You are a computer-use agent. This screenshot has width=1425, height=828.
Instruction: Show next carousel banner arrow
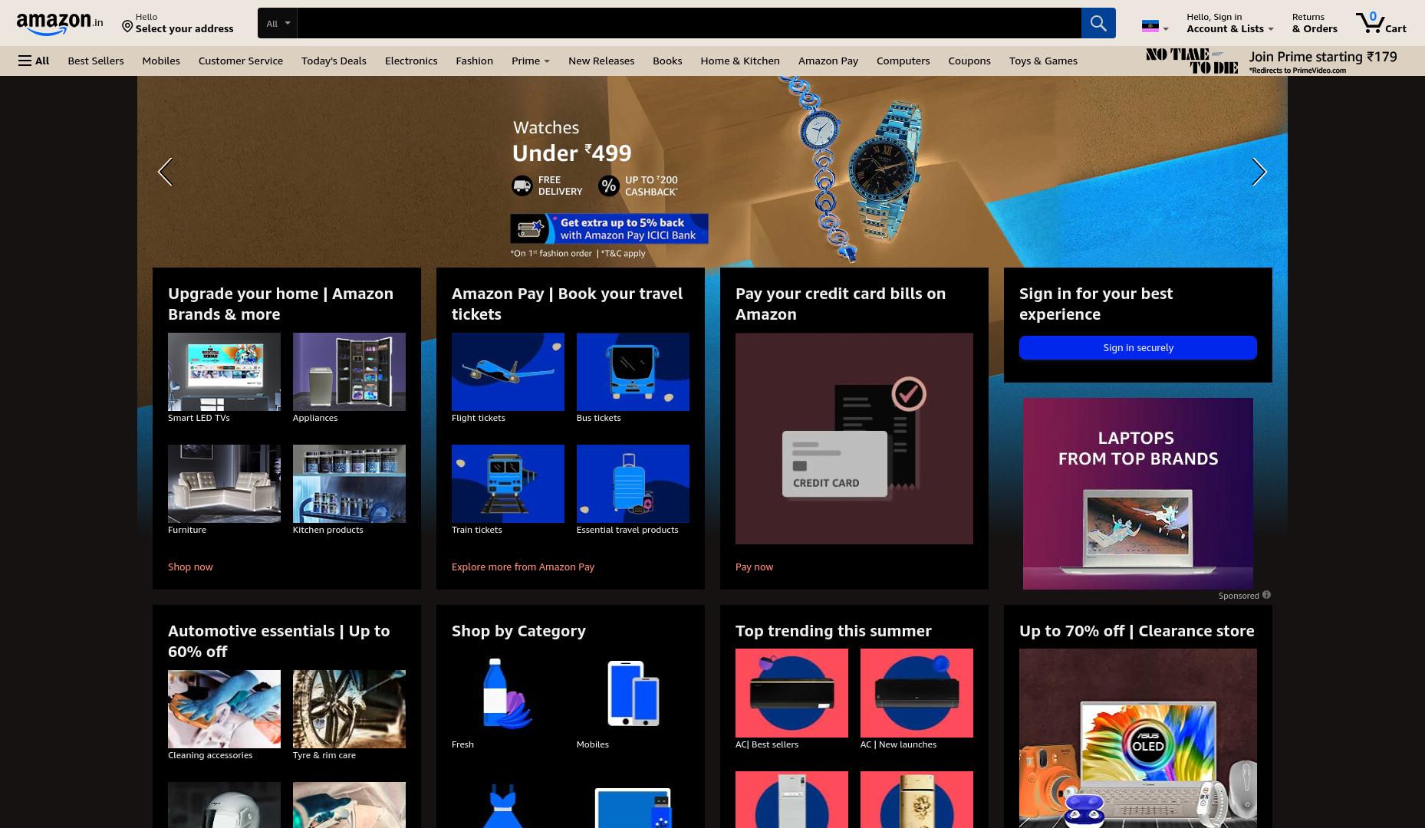tap(1259, 171)
